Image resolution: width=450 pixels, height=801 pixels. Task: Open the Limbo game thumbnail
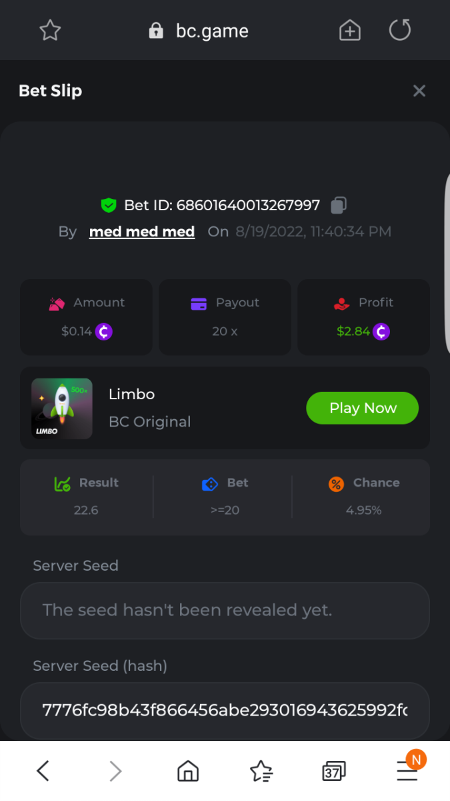tap(62, 409)
